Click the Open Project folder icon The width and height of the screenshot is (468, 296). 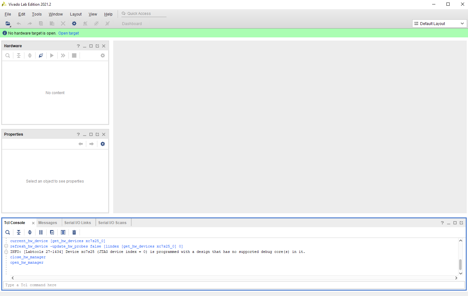tap(8, 24)
